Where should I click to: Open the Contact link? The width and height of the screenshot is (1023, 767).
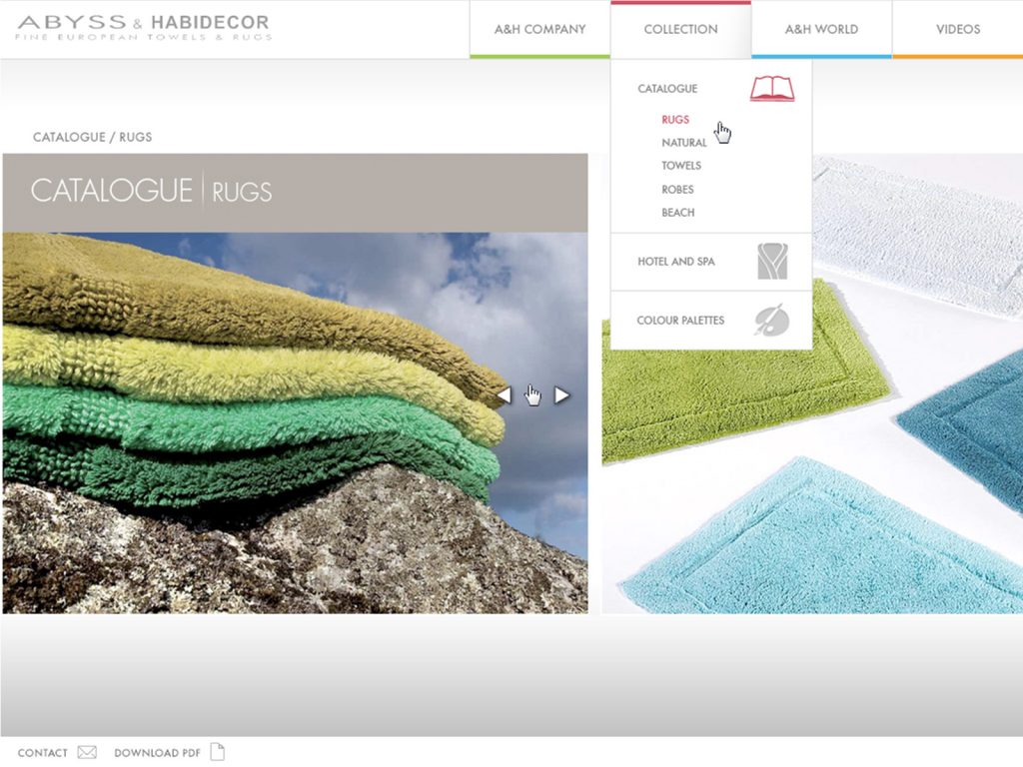42,753
